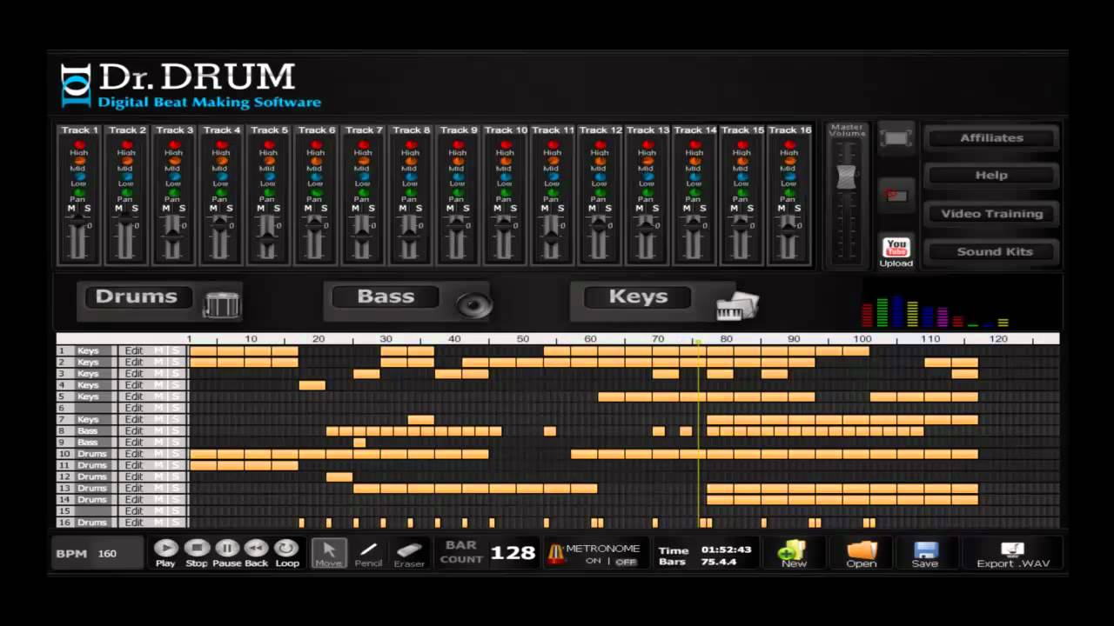The image size is (1114, 626).
Task: Turn the metronome ON
Action: tap(594, 562)
